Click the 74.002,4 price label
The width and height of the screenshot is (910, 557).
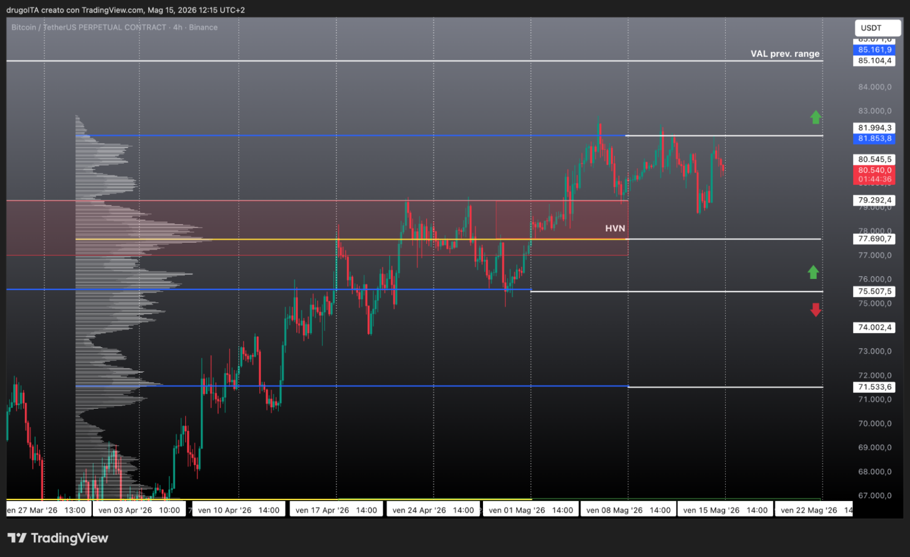(x=874, y=327)
